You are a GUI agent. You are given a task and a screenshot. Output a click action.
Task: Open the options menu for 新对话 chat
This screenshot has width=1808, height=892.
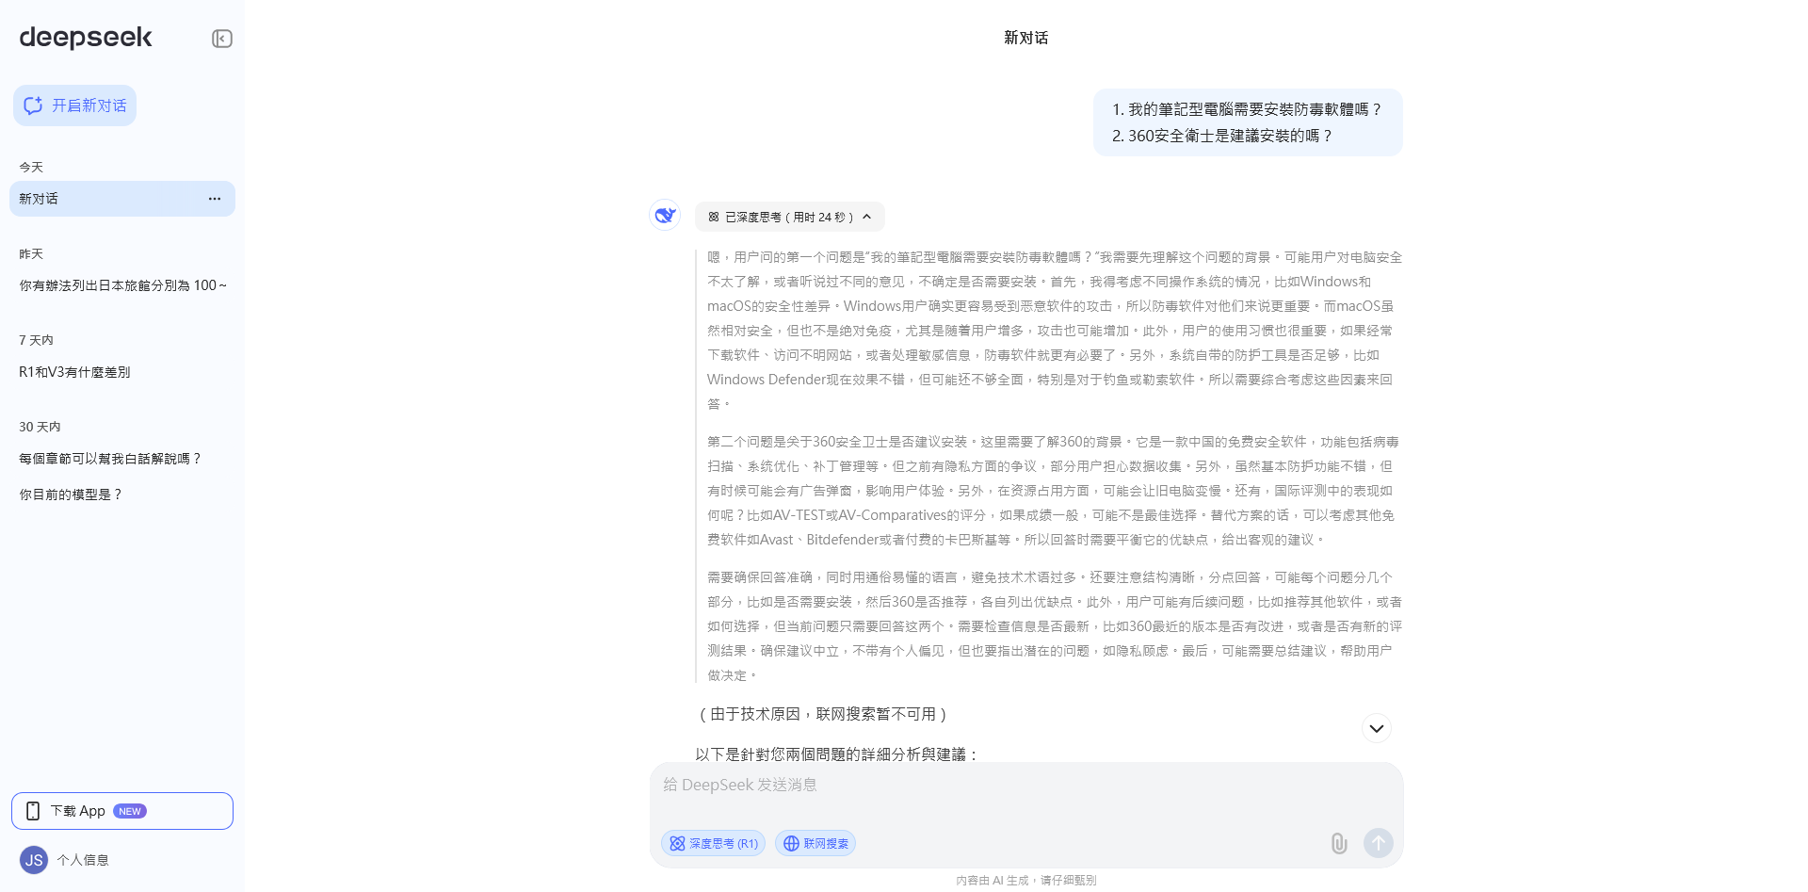(215, 199)
